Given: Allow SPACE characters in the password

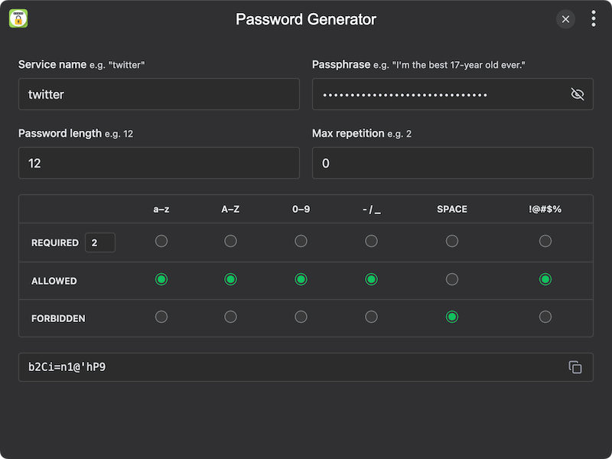Looking at the screenshot, I should [452, 279].
